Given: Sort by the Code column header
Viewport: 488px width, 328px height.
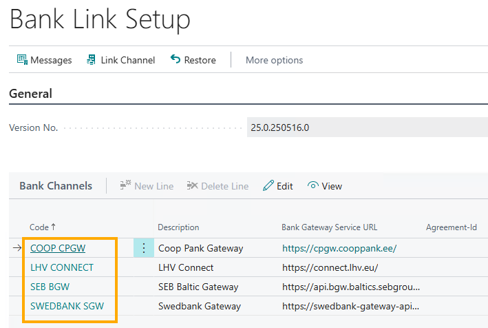Looking at the screenshot, I should tap(43, 227).
